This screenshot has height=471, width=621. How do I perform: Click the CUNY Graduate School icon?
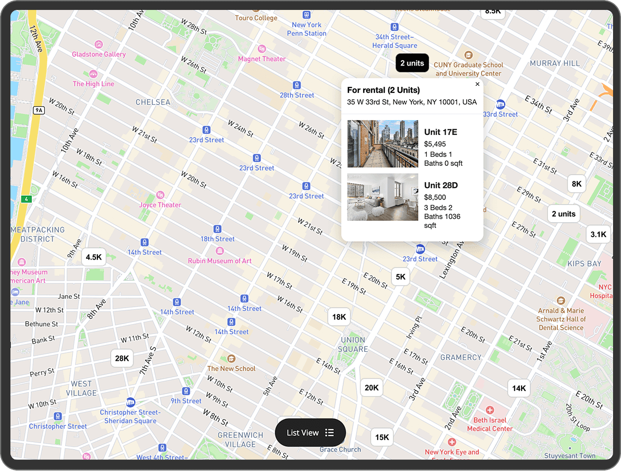pos(468,55)
